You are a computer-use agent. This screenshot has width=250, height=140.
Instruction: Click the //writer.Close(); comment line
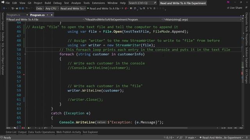(x=85, y=100)
